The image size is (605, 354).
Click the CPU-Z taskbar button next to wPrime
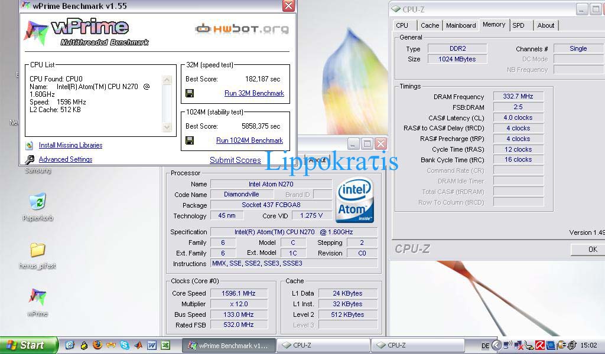323,346
